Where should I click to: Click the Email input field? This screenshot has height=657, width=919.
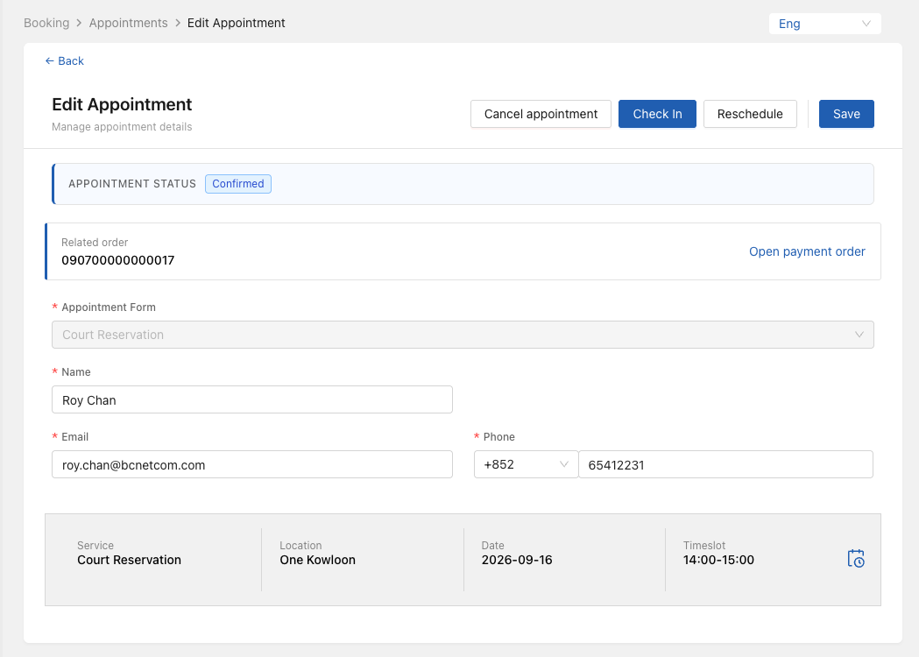pos(252,464)
